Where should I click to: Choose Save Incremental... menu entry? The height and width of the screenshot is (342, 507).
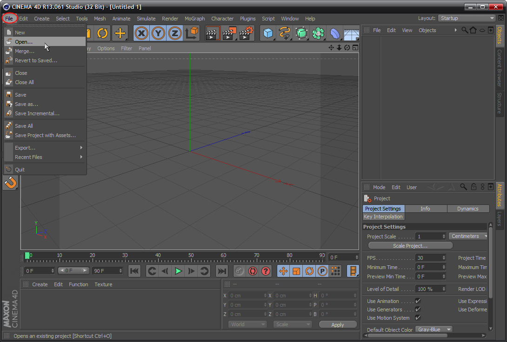tap(45, 113)
